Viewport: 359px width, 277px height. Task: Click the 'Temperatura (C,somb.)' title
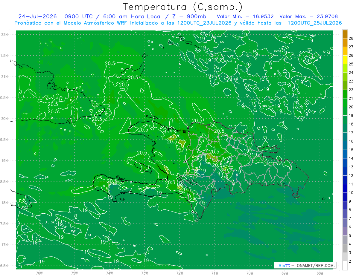(183, 7)
